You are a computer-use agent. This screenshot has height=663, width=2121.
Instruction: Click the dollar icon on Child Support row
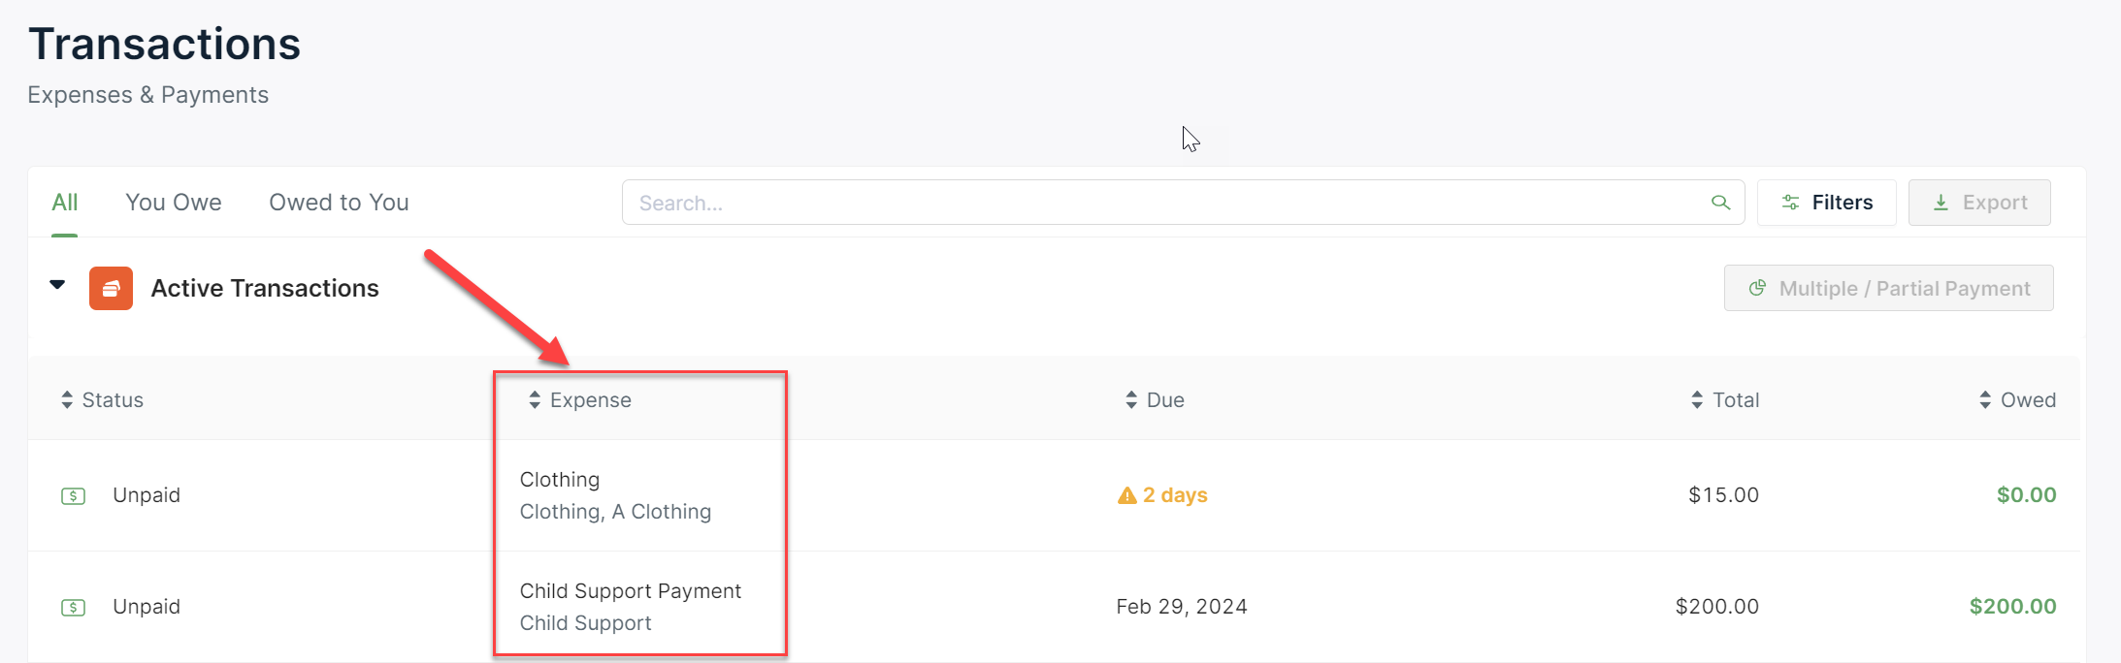click(x=74, y=608)
